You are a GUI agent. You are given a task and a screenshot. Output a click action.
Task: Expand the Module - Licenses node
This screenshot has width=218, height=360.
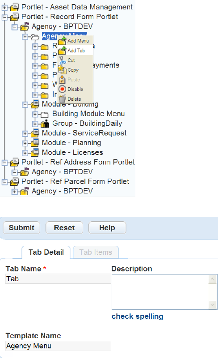[x=25, y=153]
